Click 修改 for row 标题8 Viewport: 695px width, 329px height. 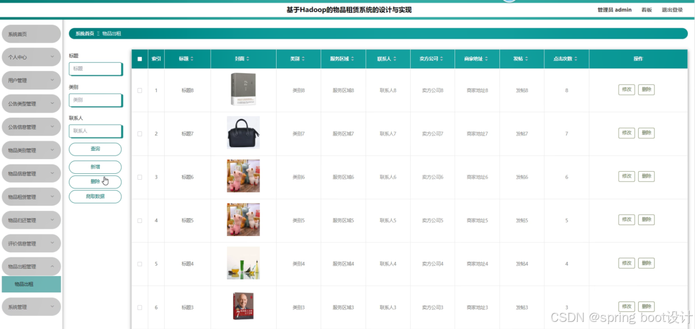pyautogui.click(x=627, y=90)
